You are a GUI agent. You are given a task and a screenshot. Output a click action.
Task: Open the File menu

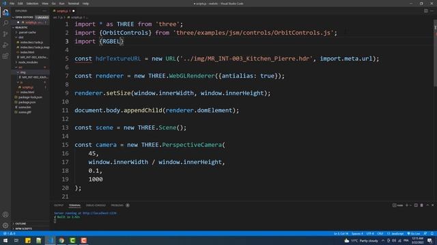[x=12, y=3]
